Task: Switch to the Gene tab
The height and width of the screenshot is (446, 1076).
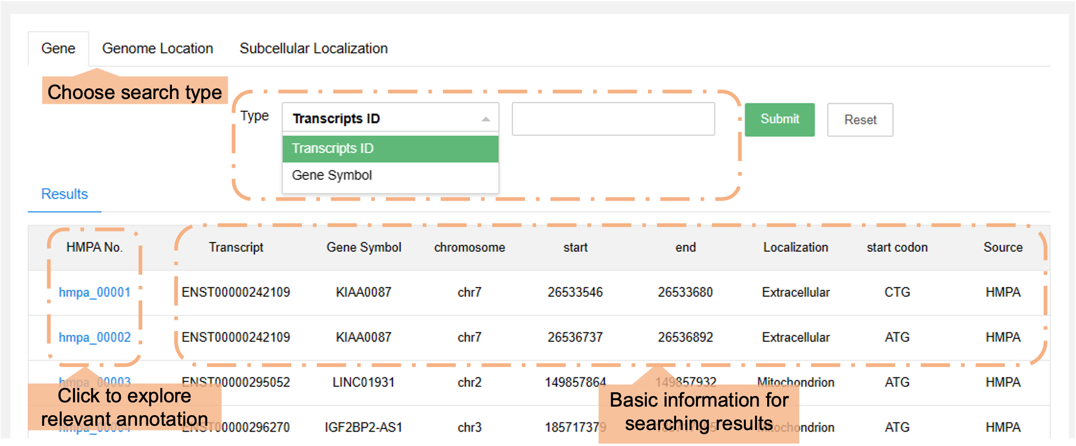Action: tap(58, 48)
